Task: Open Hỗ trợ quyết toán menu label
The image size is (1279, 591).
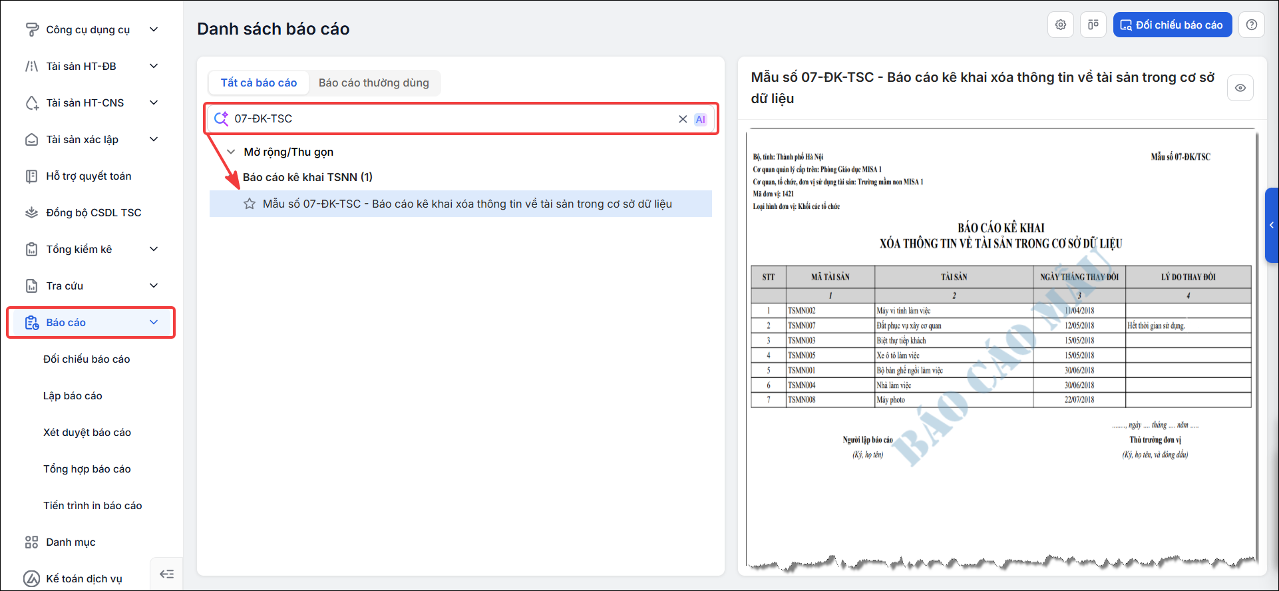Action: point(89,176)
